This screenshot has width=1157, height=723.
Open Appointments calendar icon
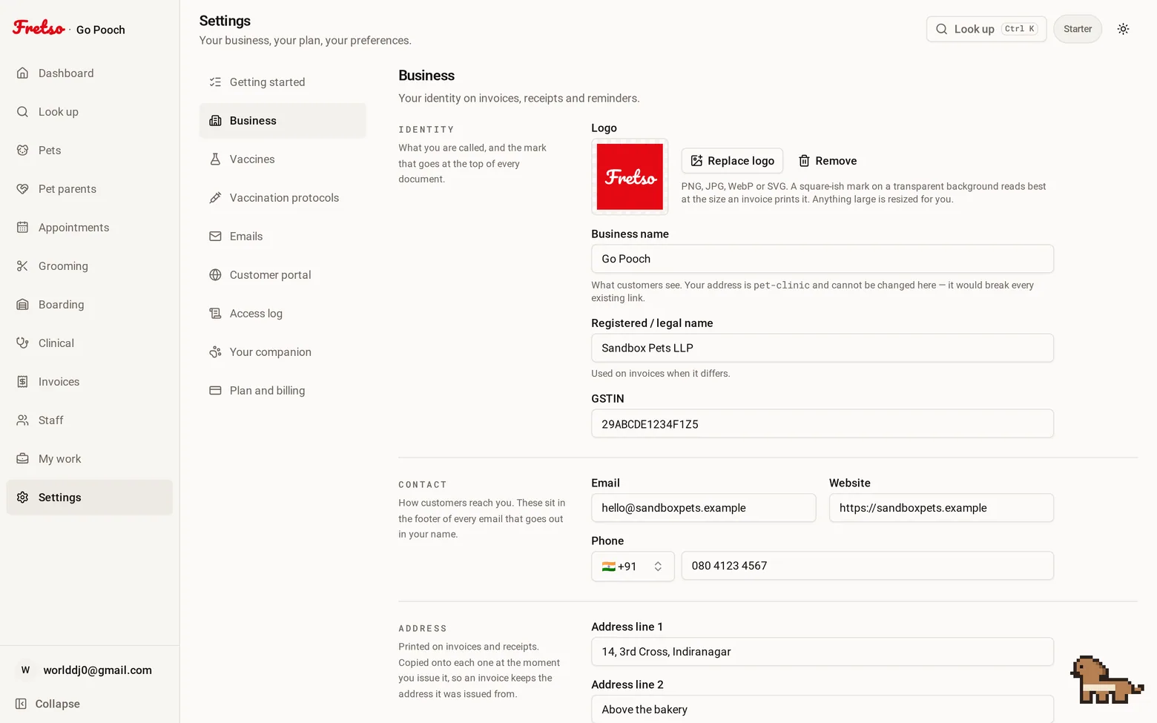pos(22,228)
